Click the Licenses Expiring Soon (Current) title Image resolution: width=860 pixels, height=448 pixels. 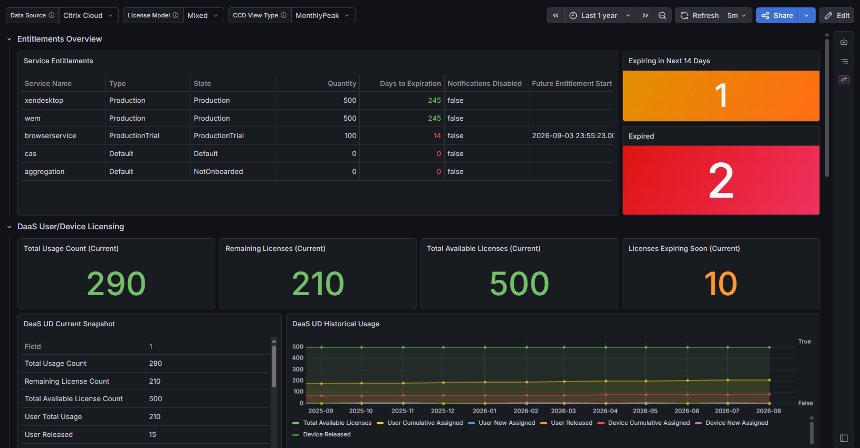point(684,248)
